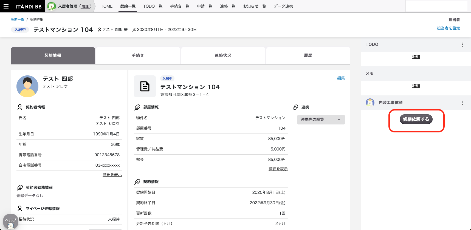This screenshot has width=471, height=230.
Task: Open the TODO section three-dot menu
Action: point(462,45)
